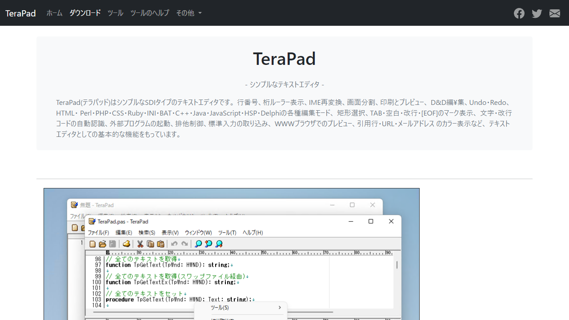Go to the ホーム nav link
The width and height of the screenshot is (569, 320).
point(55,13)
